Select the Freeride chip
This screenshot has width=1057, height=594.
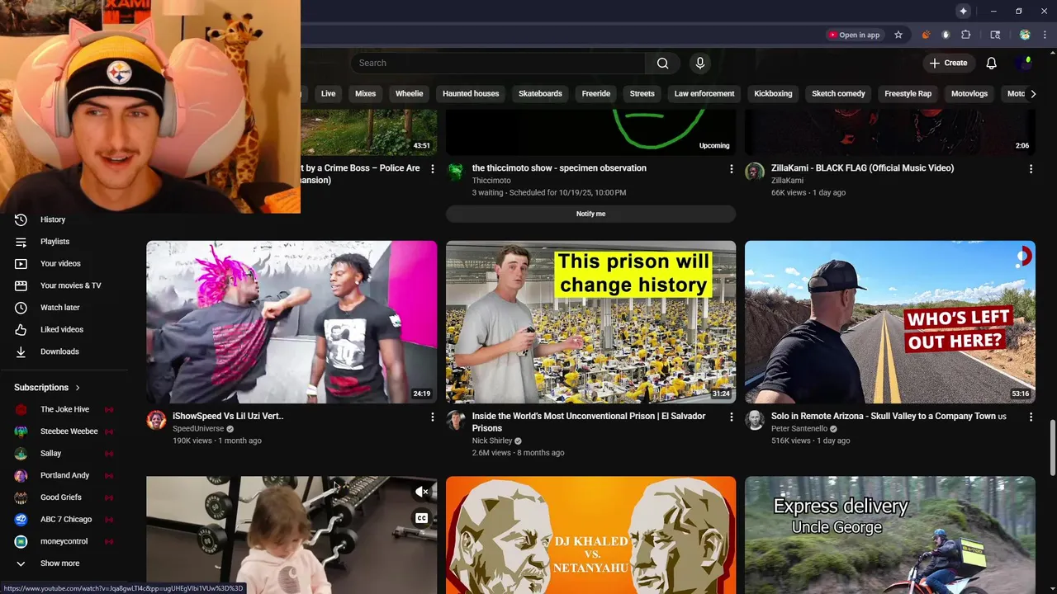596,94
